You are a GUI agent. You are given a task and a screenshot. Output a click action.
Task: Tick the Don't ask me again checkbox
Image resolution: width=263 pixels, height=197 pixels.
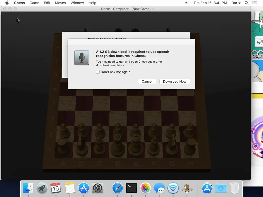[x=98, y=72]
